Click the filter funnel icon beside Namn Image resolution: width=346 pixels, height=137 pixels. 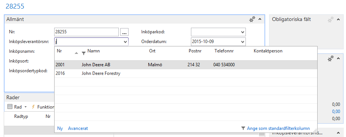coord(83,53)
